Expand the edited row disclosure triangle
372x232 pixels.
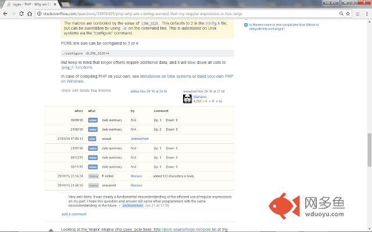103,176
